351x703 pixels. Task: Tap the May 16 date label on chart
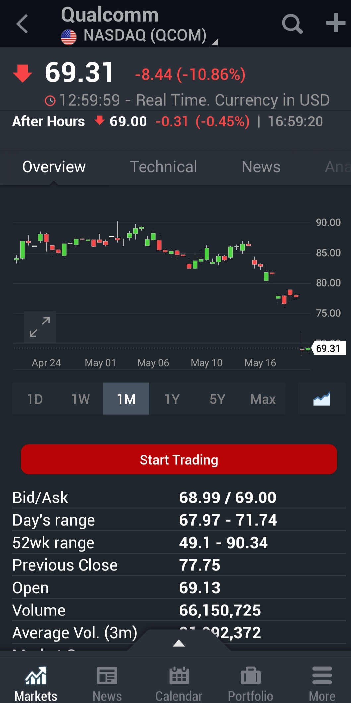click(x=260, y=363)
